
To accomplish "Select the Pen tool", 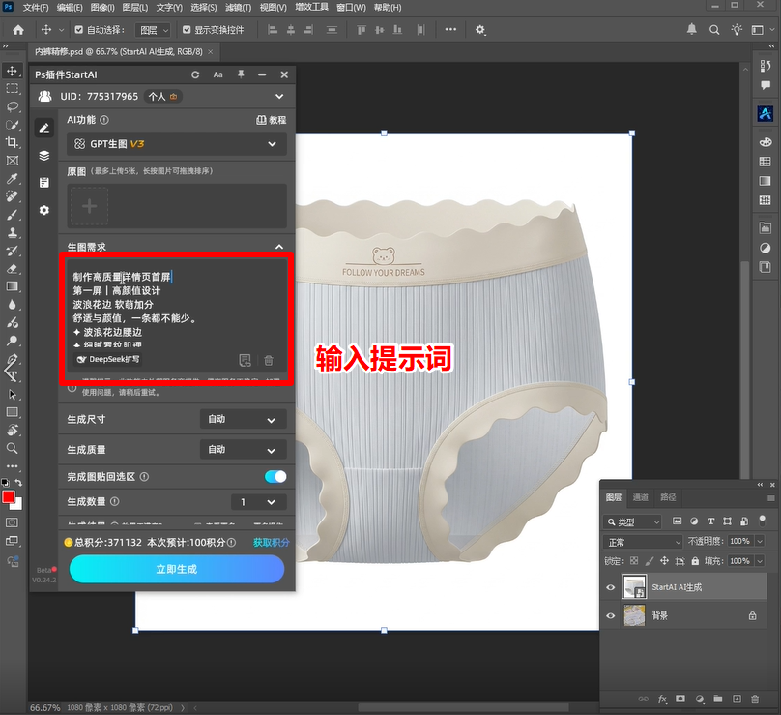I will [12, 359].
